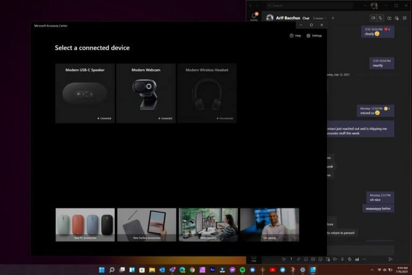
Task: Click the 'exactly' message bubble in Teams
Action: pos(382,63)
